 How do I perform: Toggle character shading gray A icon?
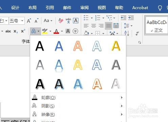(x=68, y=31)
